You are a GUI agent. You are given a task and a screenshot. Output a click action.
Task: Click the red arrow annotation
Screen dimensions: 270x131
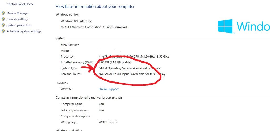coord(88,68)
